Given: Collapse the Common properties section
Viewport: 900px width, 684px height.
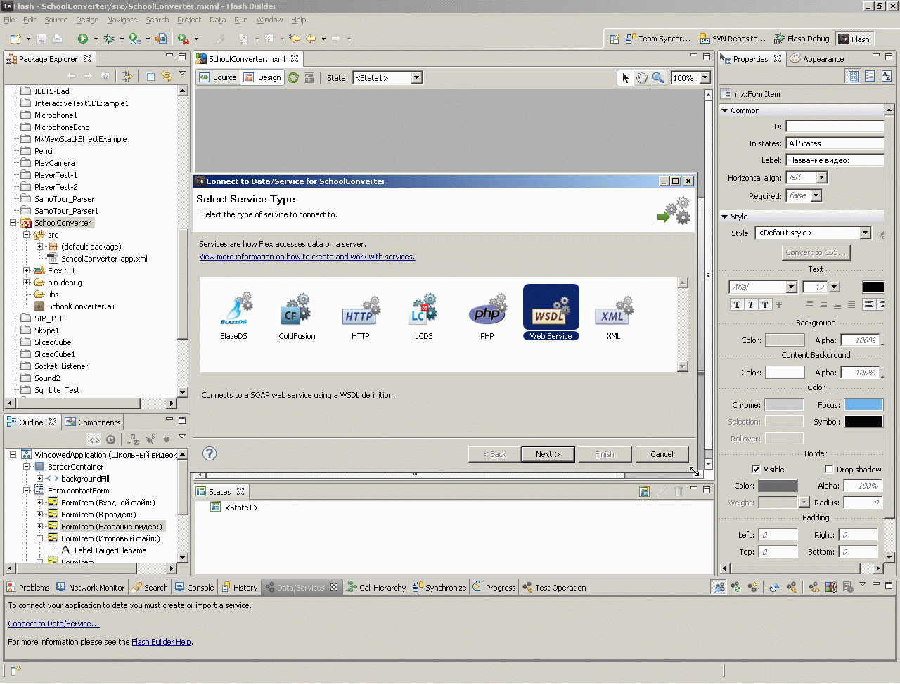Looking at the screenshot, I should (x=725, y=110).
